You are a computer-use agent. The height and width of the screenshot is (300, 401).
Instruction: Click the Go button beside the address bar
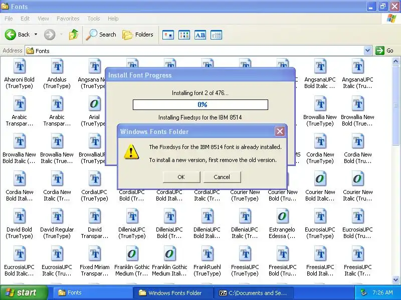click(x=384, y=50)
